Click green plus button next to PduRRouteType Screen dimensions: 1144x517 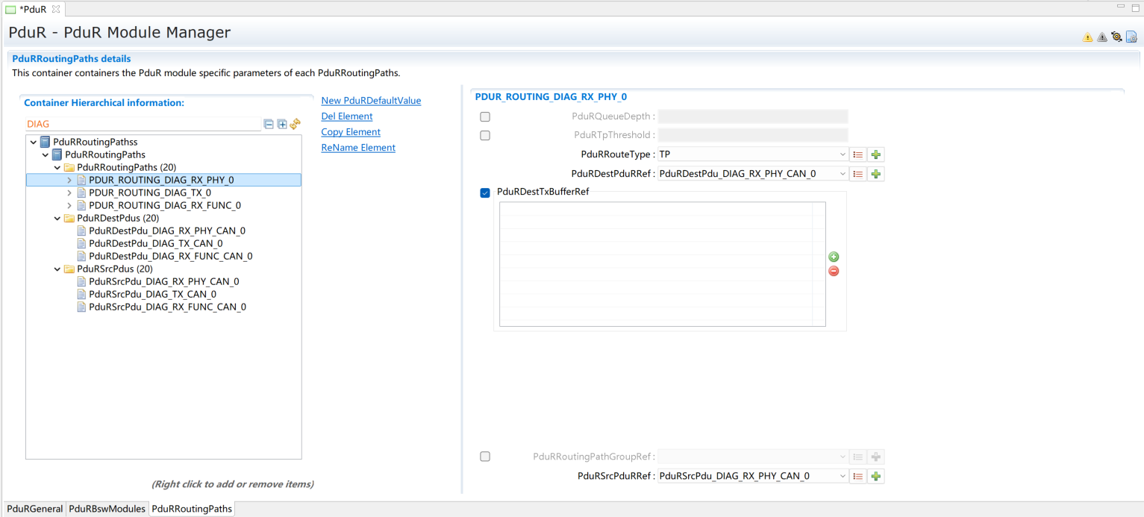(x=876, y=154)
